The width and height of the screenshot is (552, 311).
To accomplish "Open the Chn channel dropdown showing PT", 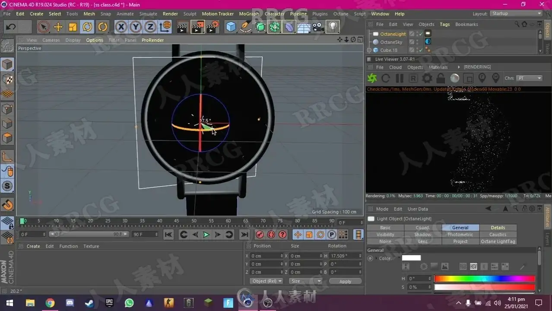I will [530, 78].
